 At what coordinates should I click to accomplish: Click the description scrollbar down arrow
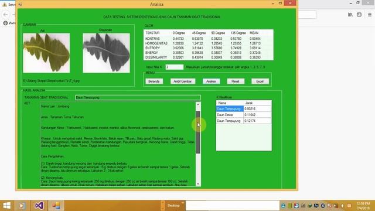click(x=198, y=183)
